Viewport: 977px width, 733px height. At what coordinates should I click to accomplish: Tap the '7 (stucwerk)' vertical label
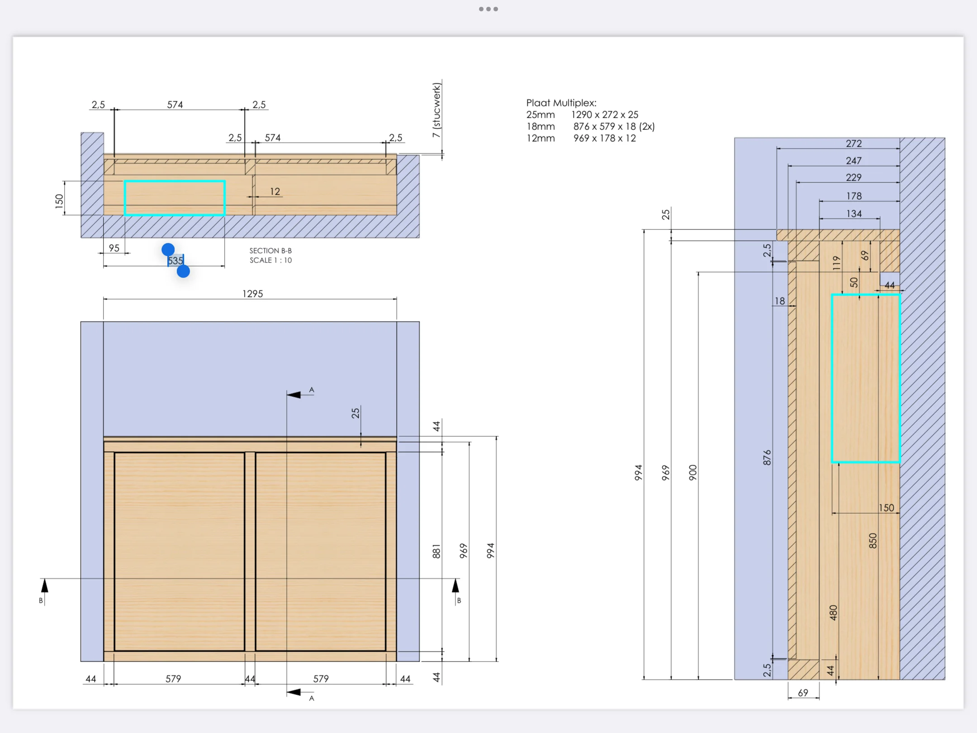436,110
